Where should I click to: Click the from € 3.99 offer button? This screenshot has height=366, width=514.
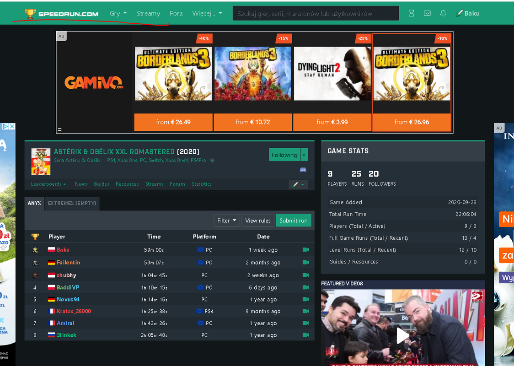coord(332,122)
